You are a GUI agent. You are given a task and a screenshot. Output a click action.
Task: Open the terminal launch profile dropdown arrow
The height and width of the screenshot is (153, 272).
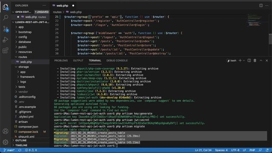tap(244, 60)
